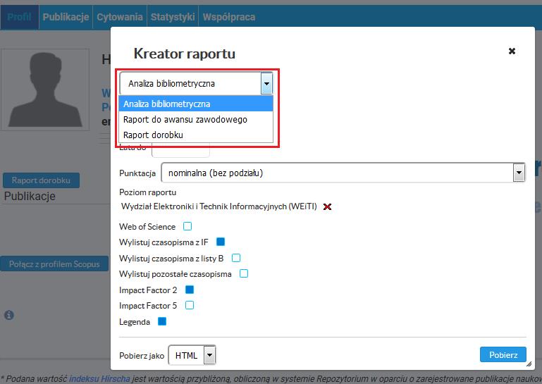
Task: Uncheck Wylistuj czasopisma z IF
Action: (221, 242)
